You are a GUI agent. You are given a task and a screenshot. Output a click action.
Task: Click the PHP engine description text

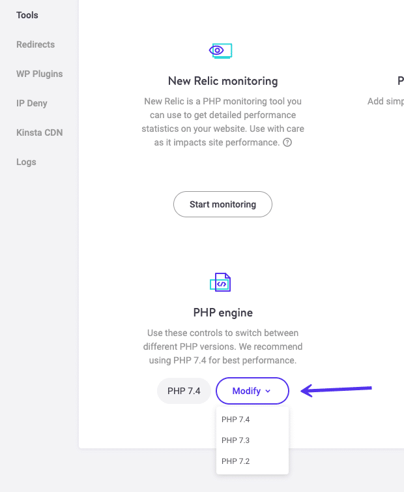(x=223, y=346)
